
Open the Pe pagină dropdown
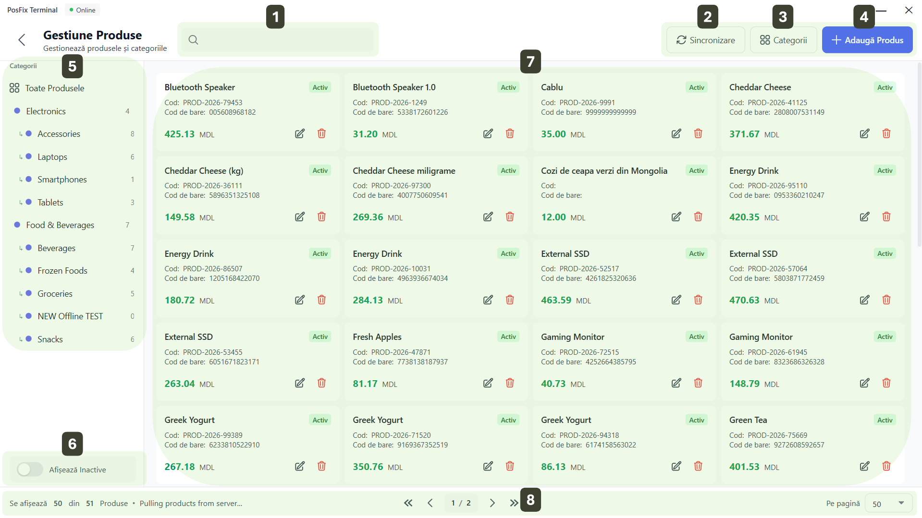pos(888,504)
